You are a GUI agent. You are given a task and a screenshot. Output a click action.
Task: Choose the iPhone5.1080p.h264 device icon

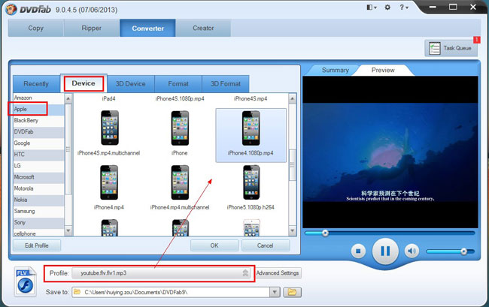click(x=251, y=182)
